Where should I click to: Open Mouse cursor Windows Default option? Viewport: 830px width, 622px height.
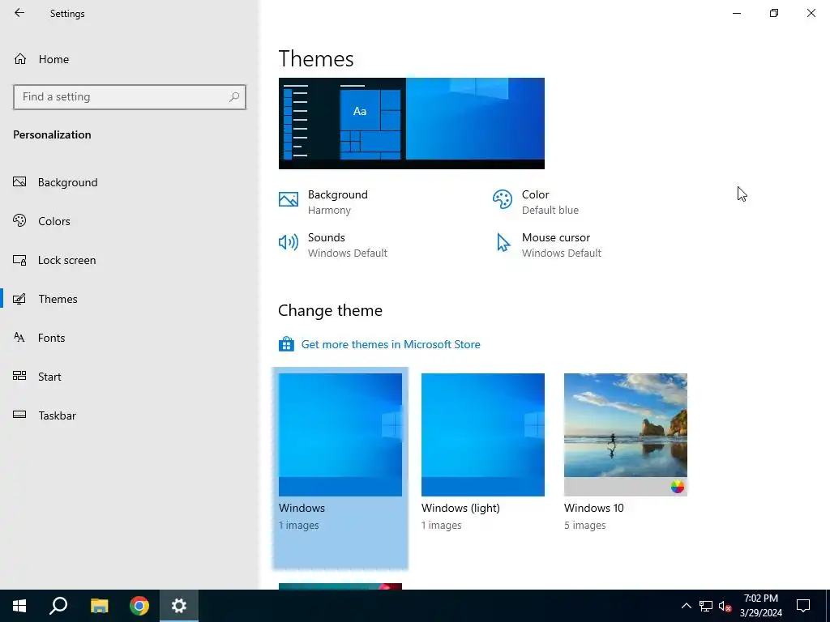[548, 245]
